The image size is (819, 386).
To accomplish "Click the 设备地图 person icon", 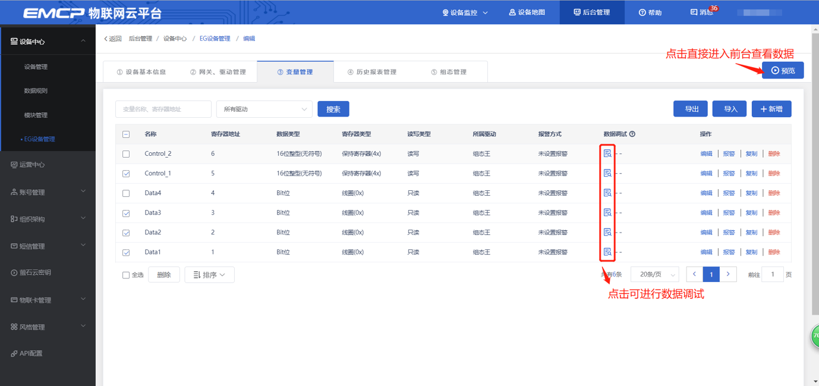I will pyautogui.click(x=512, y=12).
